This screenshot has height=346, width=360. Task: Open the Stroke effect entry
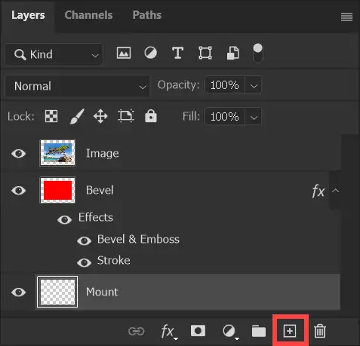click(114, 260)
